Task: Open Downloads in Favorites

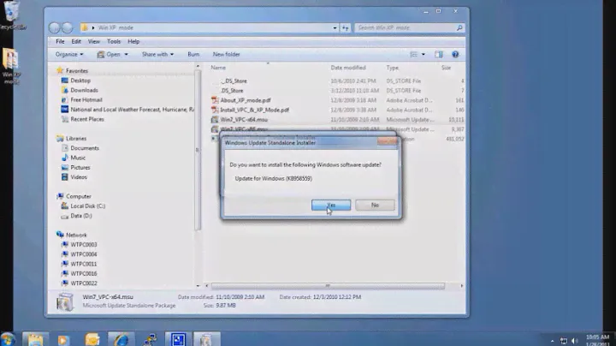Action: coord(84,90)
